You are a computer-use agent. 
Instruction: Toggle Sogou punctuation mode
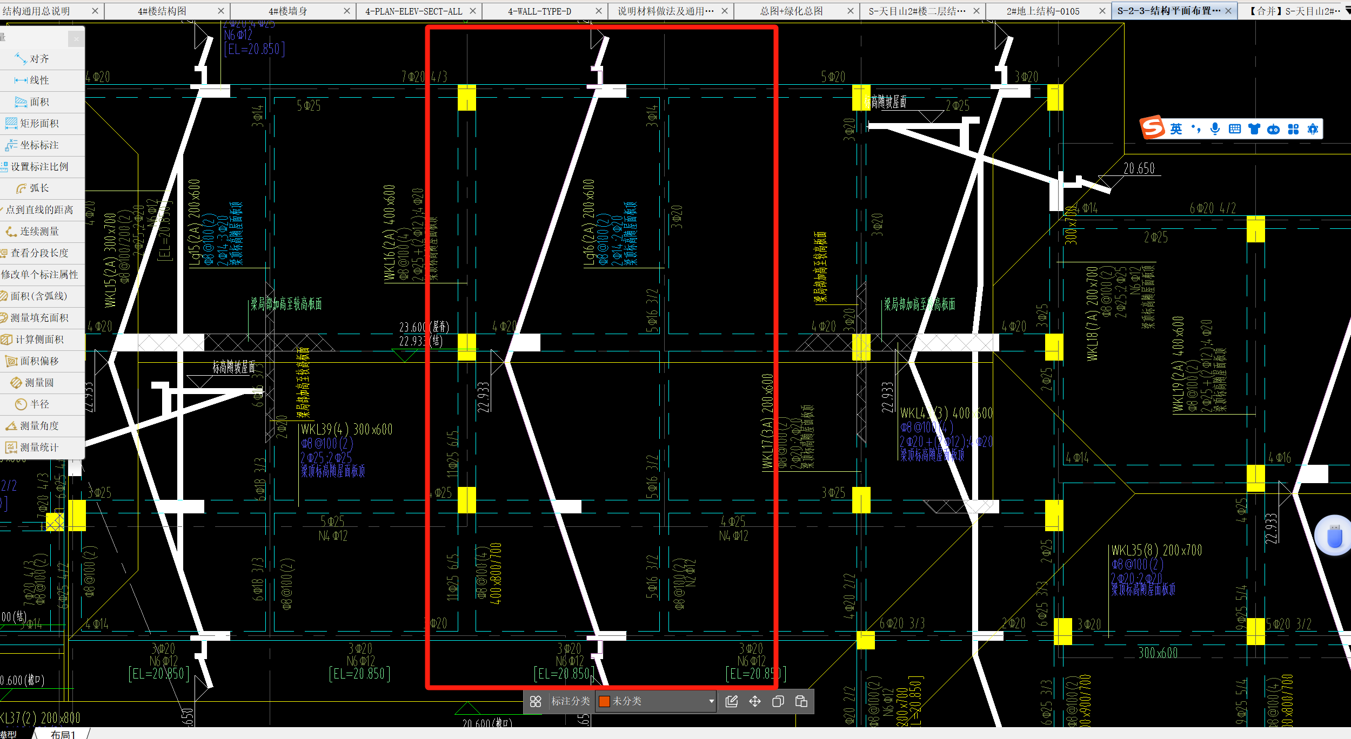point(1196,129)
